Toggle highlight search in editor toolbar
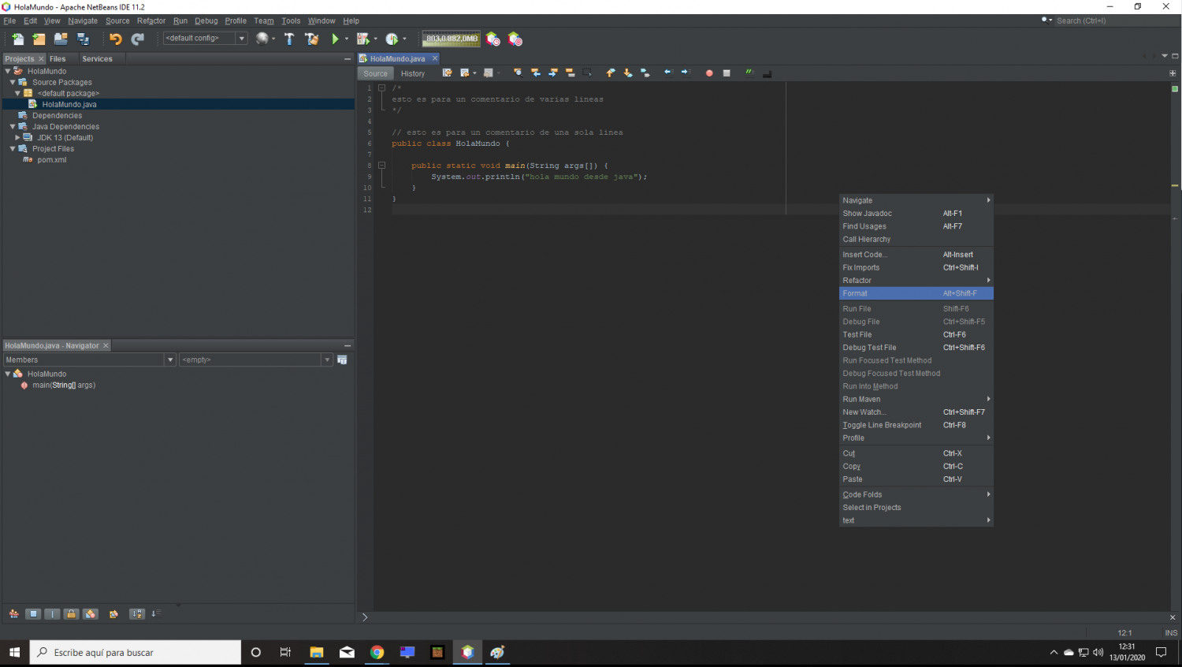 tap(571, 73)
